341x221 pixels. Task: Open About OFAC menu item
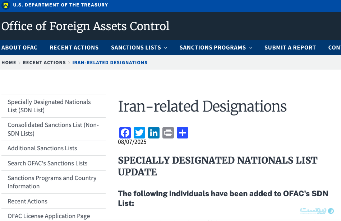pyautogui.click(x=19, y=48)
